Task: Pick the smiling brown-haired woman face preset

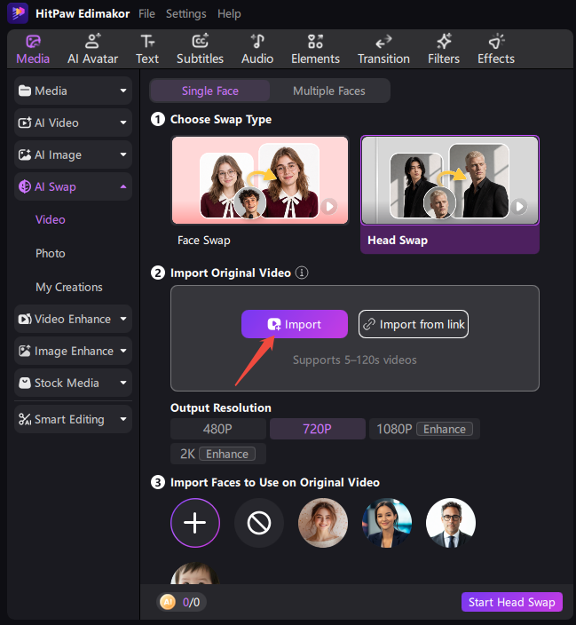Action: pyautogui.click(x=323, y=523)
